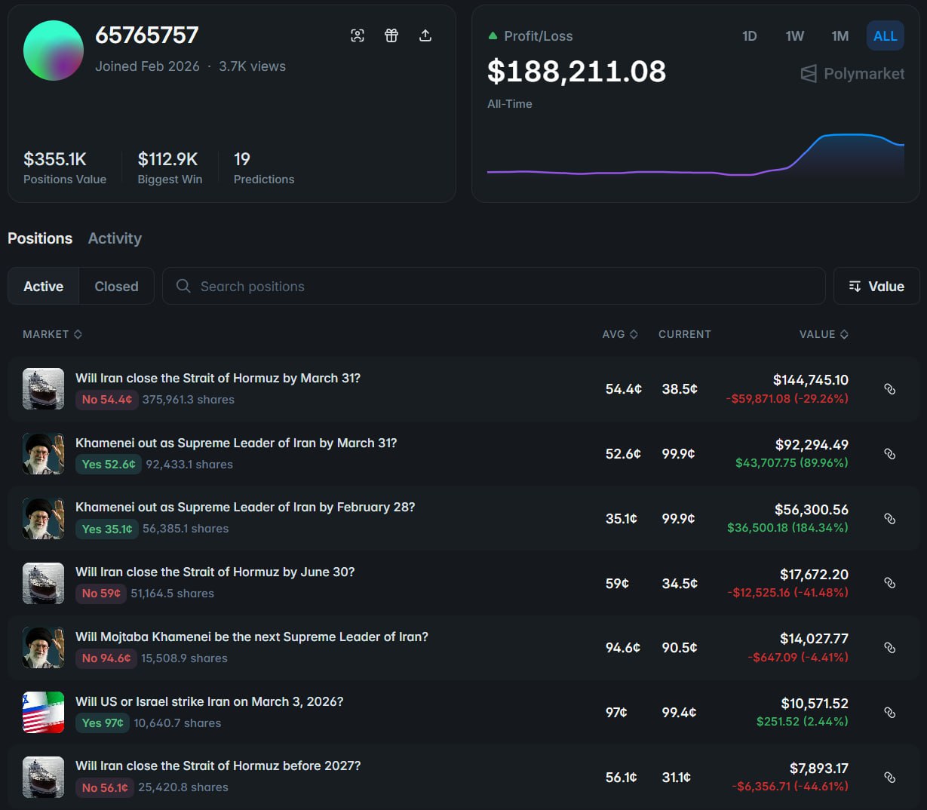Click the gradient profile avatar circle
This screenshot has width=927, height=810.
[54, 51]
